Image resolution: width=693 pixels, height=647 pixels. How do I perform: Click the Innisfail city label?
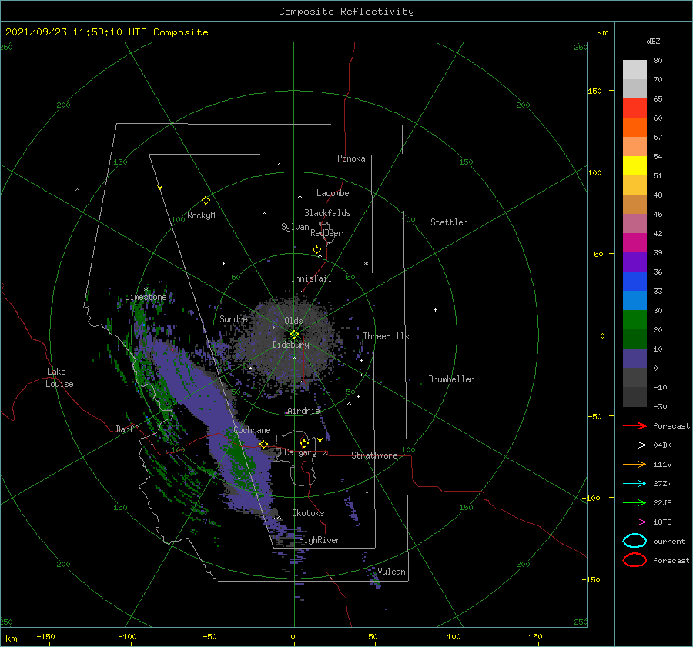pos(311,278)
